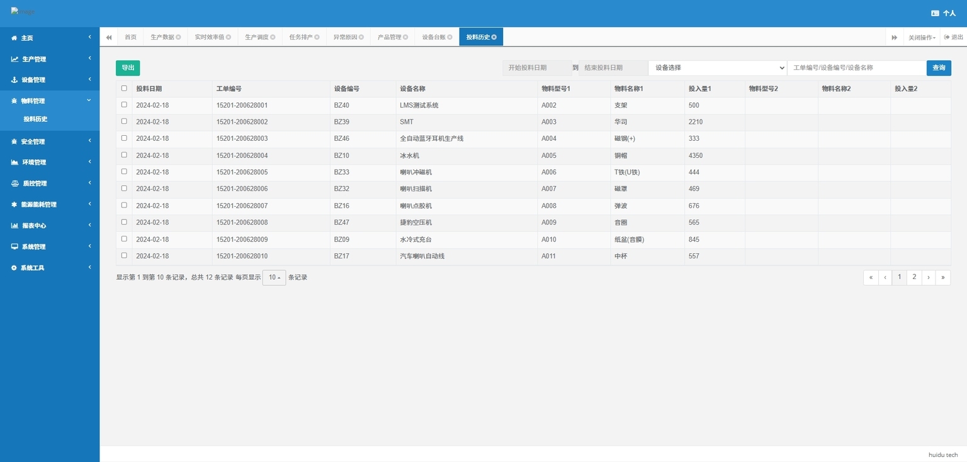This screenshot has height=462, width=967.
Task: Open the 设备选择 dropdown
Action: [x=717, y=68]
